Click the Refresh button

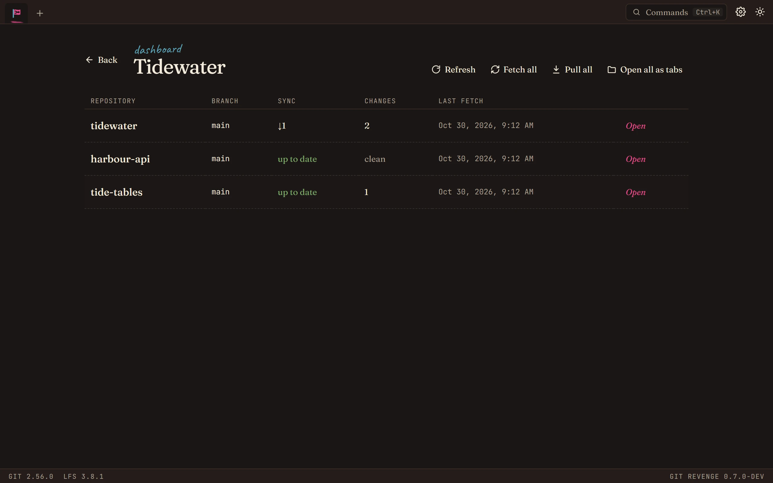(454, 70)
